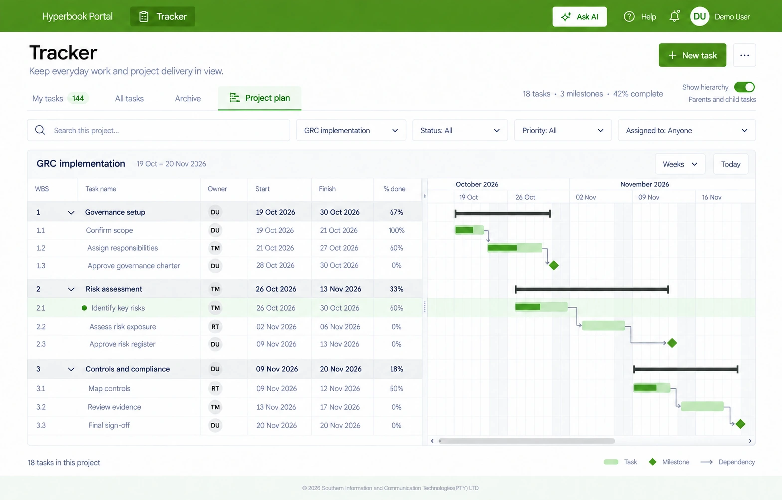Image resolution: width=782 pixels, height=500 pixels.
Task: Jump to Today in the Gantt chart
Action: click(731, 164)
